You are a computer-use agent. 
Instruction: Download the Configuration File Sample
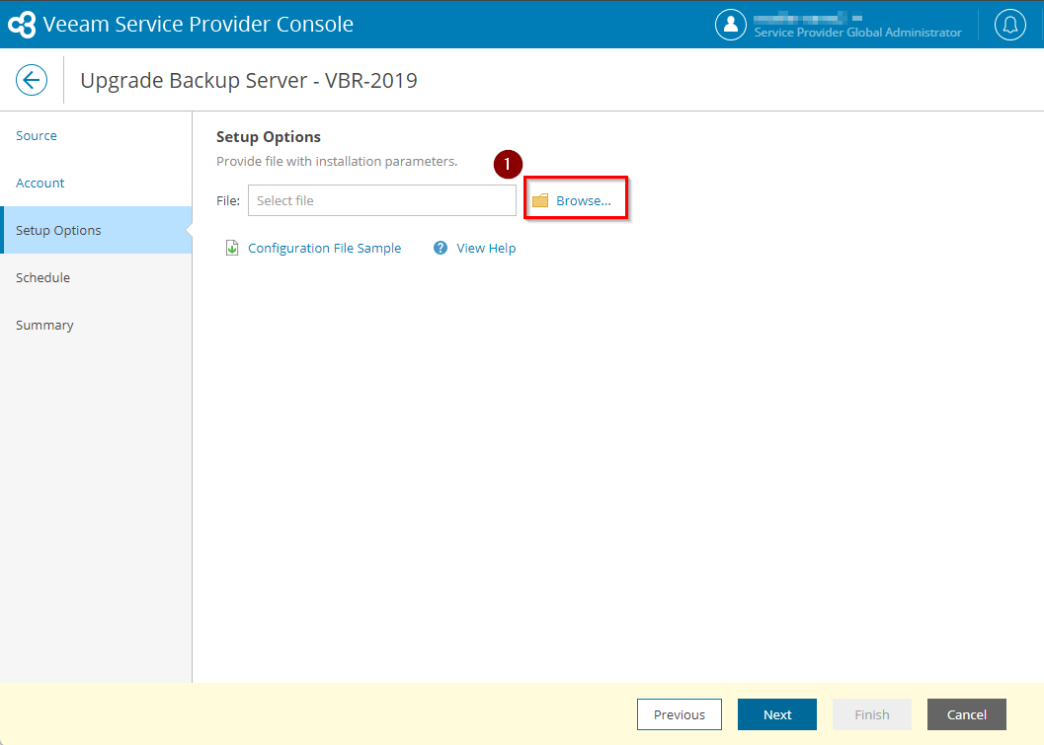click(324, 248)
